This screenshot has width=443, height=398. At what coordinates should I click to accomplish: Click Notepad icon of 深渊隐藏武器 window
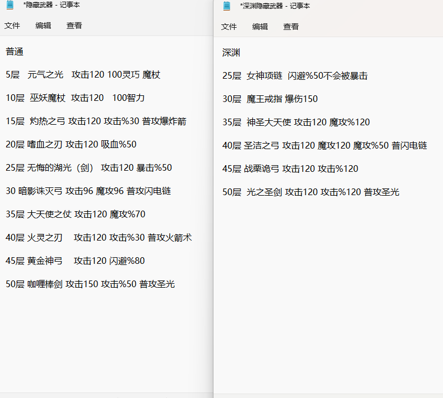pos(227,6)
